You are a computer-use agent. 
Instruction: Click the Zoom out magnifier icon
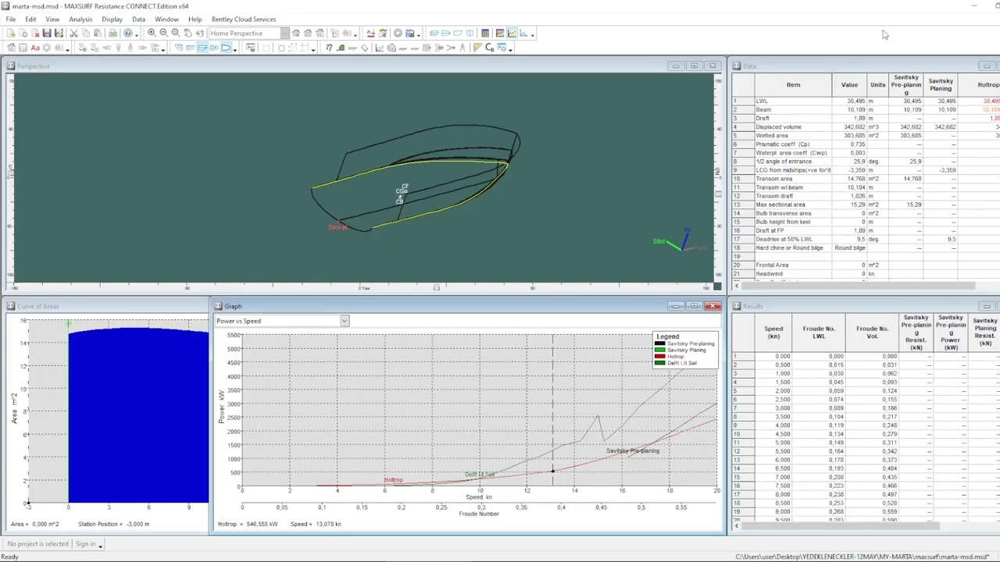tap(163, 34)
